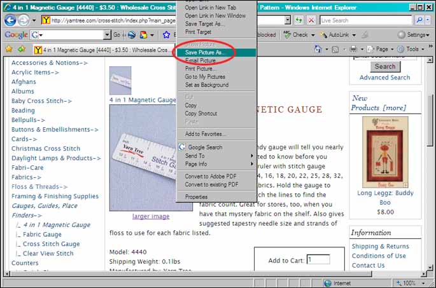Open the recent pages dropdown arrow
Viewport: 436px width, 288px height.
[34, 20]
